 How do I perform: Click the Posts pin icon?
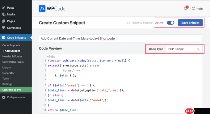click(4, 8)
